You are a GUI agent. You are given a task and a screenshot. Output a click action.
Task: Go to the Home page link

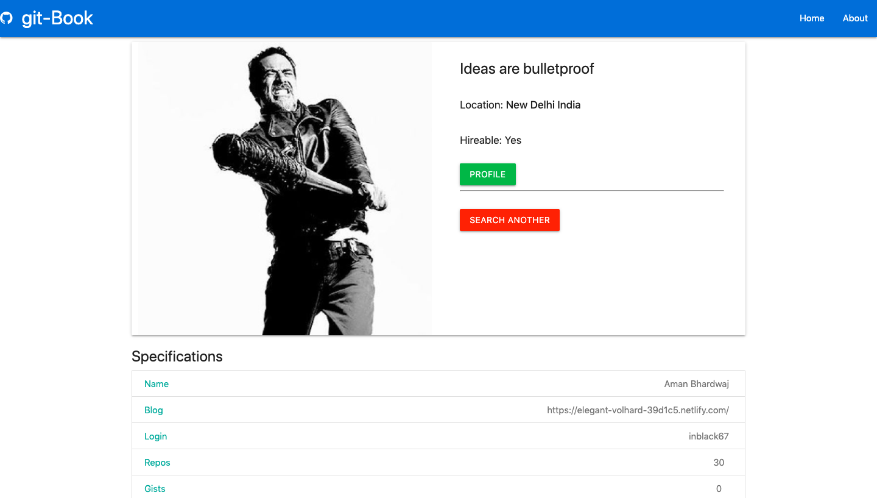(812, 18)
